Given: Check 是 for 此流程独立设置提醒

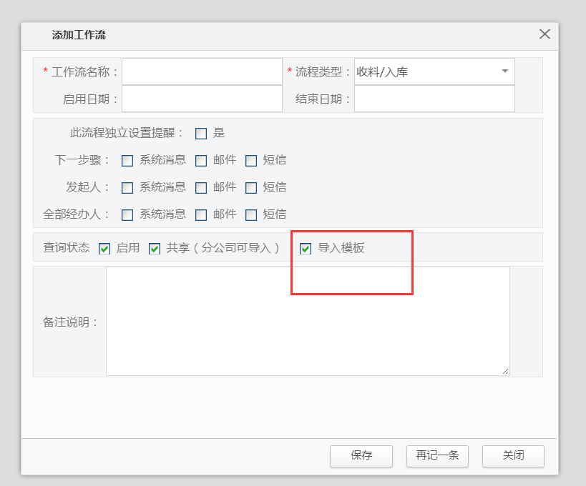Looking at the screenshot, I should click(x=201, y=133).
